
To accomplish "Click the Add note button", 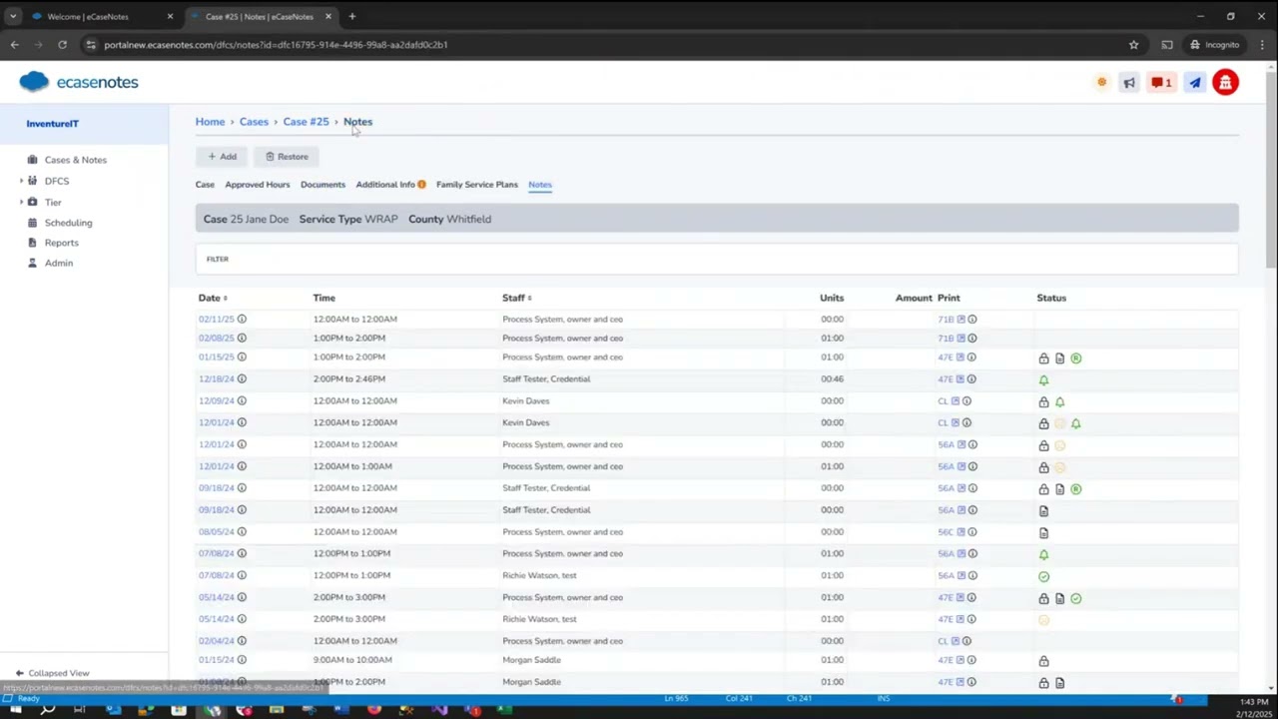I will [222, 157].
